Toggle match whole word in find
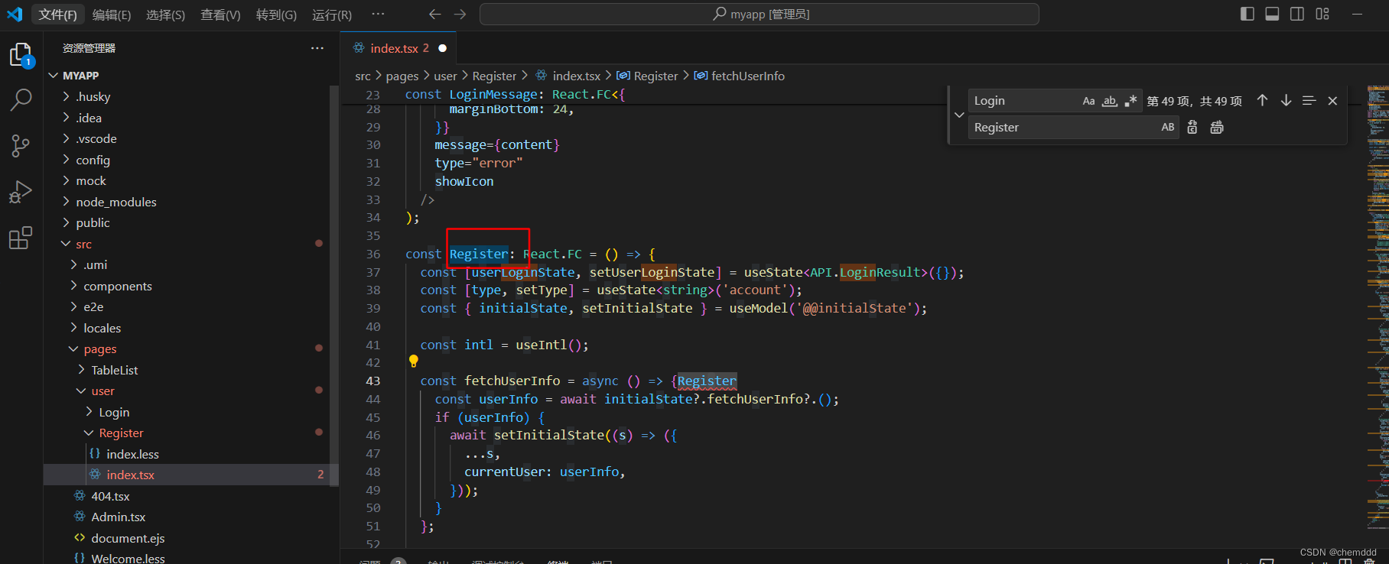 (1110, 101)
